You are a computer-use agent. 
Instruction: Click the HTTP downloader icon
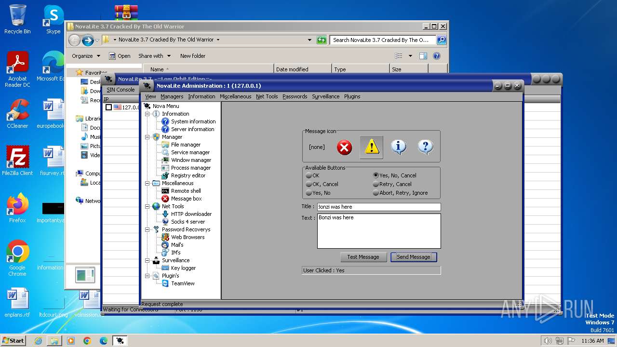(165, 214)
